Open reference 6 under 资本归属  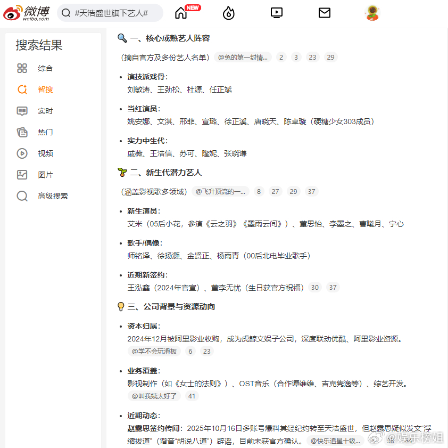(190, 351)
